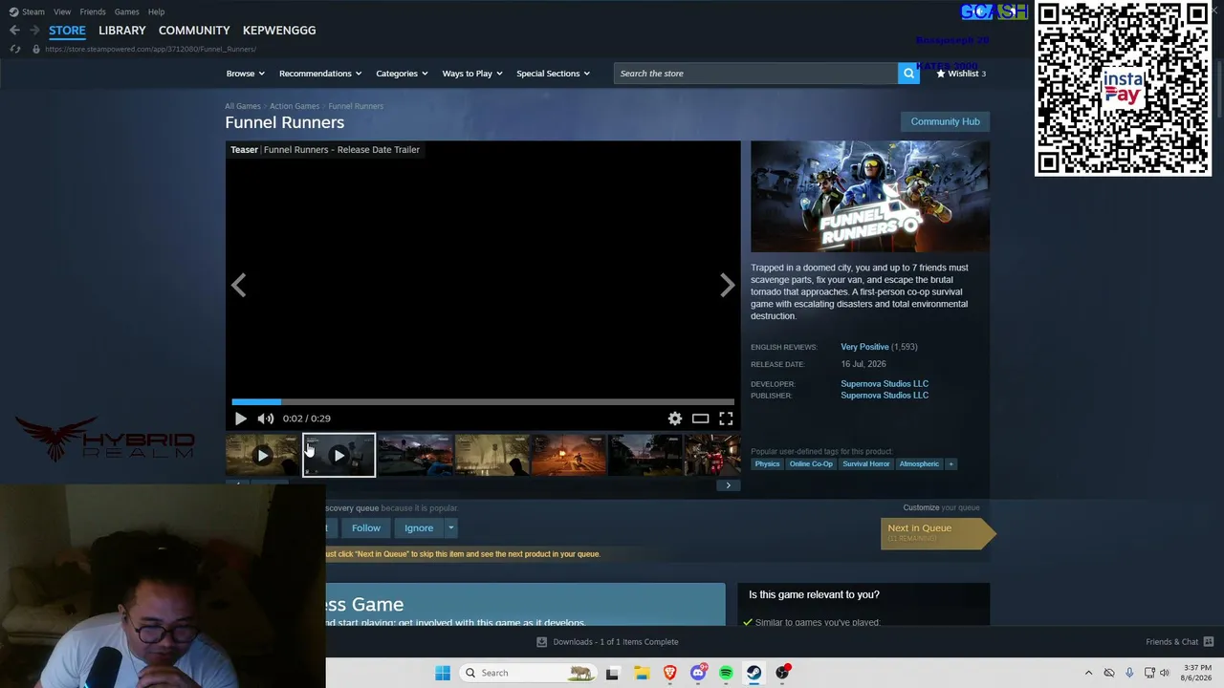Image resolution: width=1224 pixels, height=688 pixels.
Task: Ignore this game
Action: (419, 528)
